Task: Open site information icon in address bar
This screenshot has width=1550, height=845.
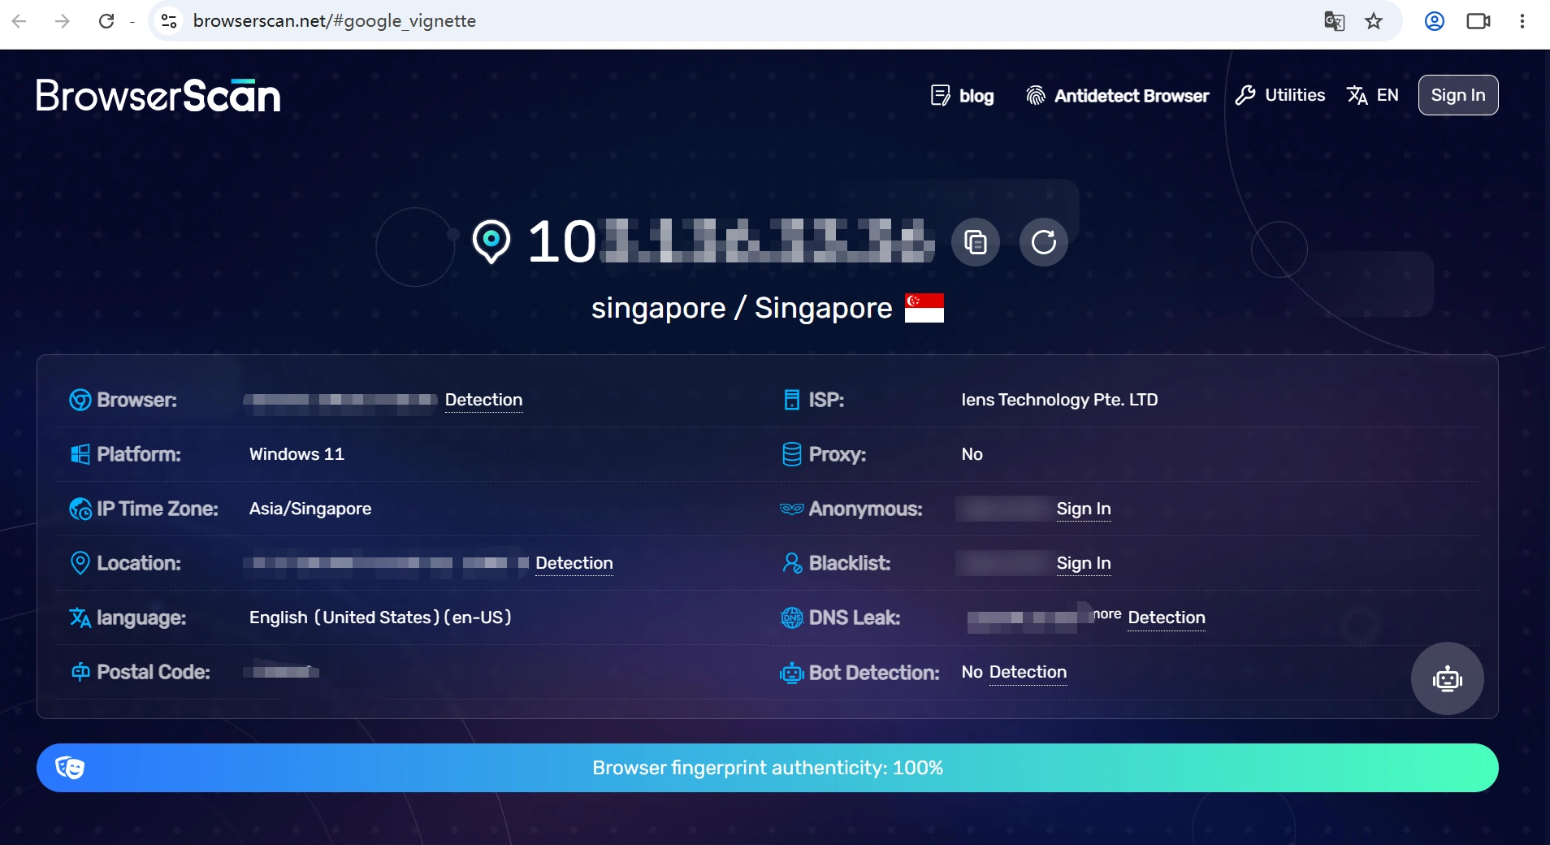Action: pos(169,21)
